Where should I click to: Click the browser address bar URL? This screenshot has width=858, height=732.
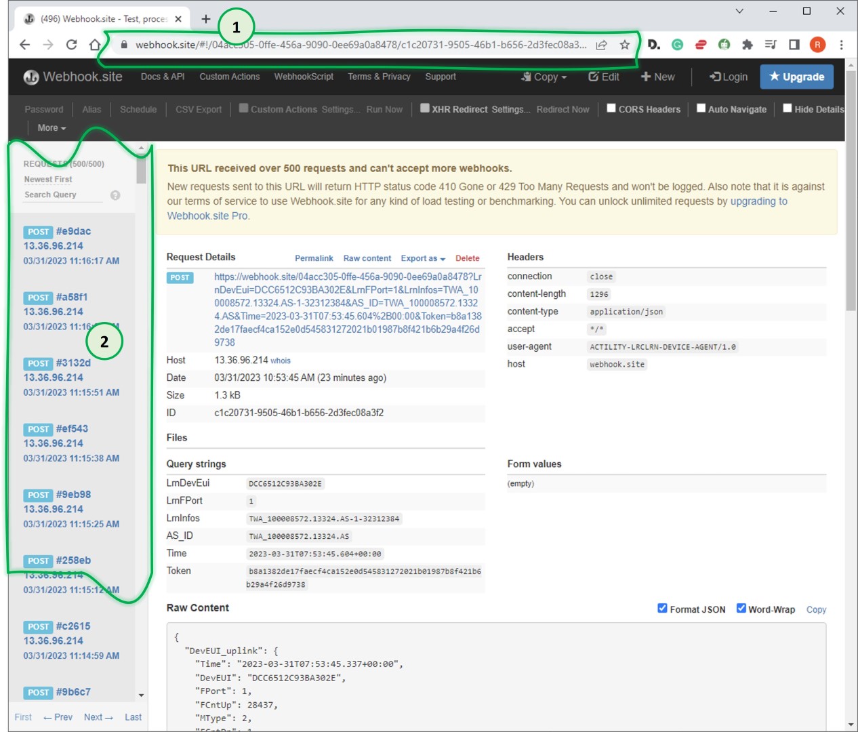pos(361,45)
